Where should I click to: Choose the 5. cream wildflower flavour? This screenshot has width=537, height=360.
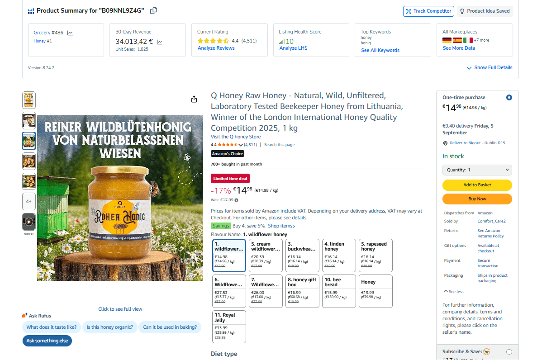[x=266, y=256]
